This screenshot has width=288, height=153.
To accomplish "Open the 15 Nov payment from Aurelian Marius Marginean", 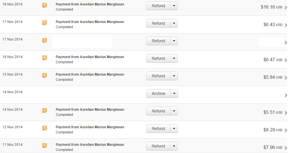I will coord(90,74).
